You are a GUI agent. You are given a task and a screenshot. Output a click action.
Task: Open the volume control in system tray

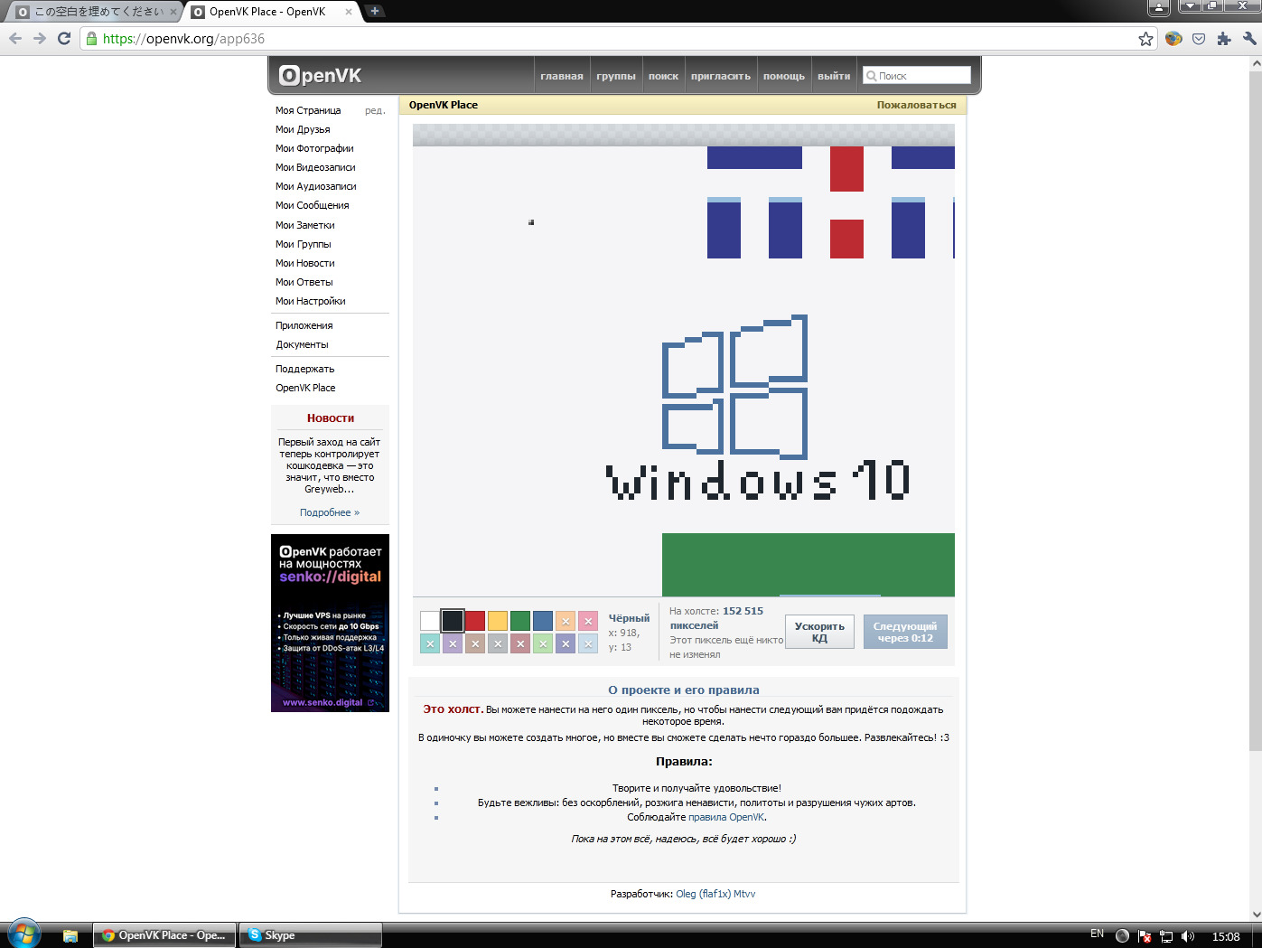(x=1187, y=936)
